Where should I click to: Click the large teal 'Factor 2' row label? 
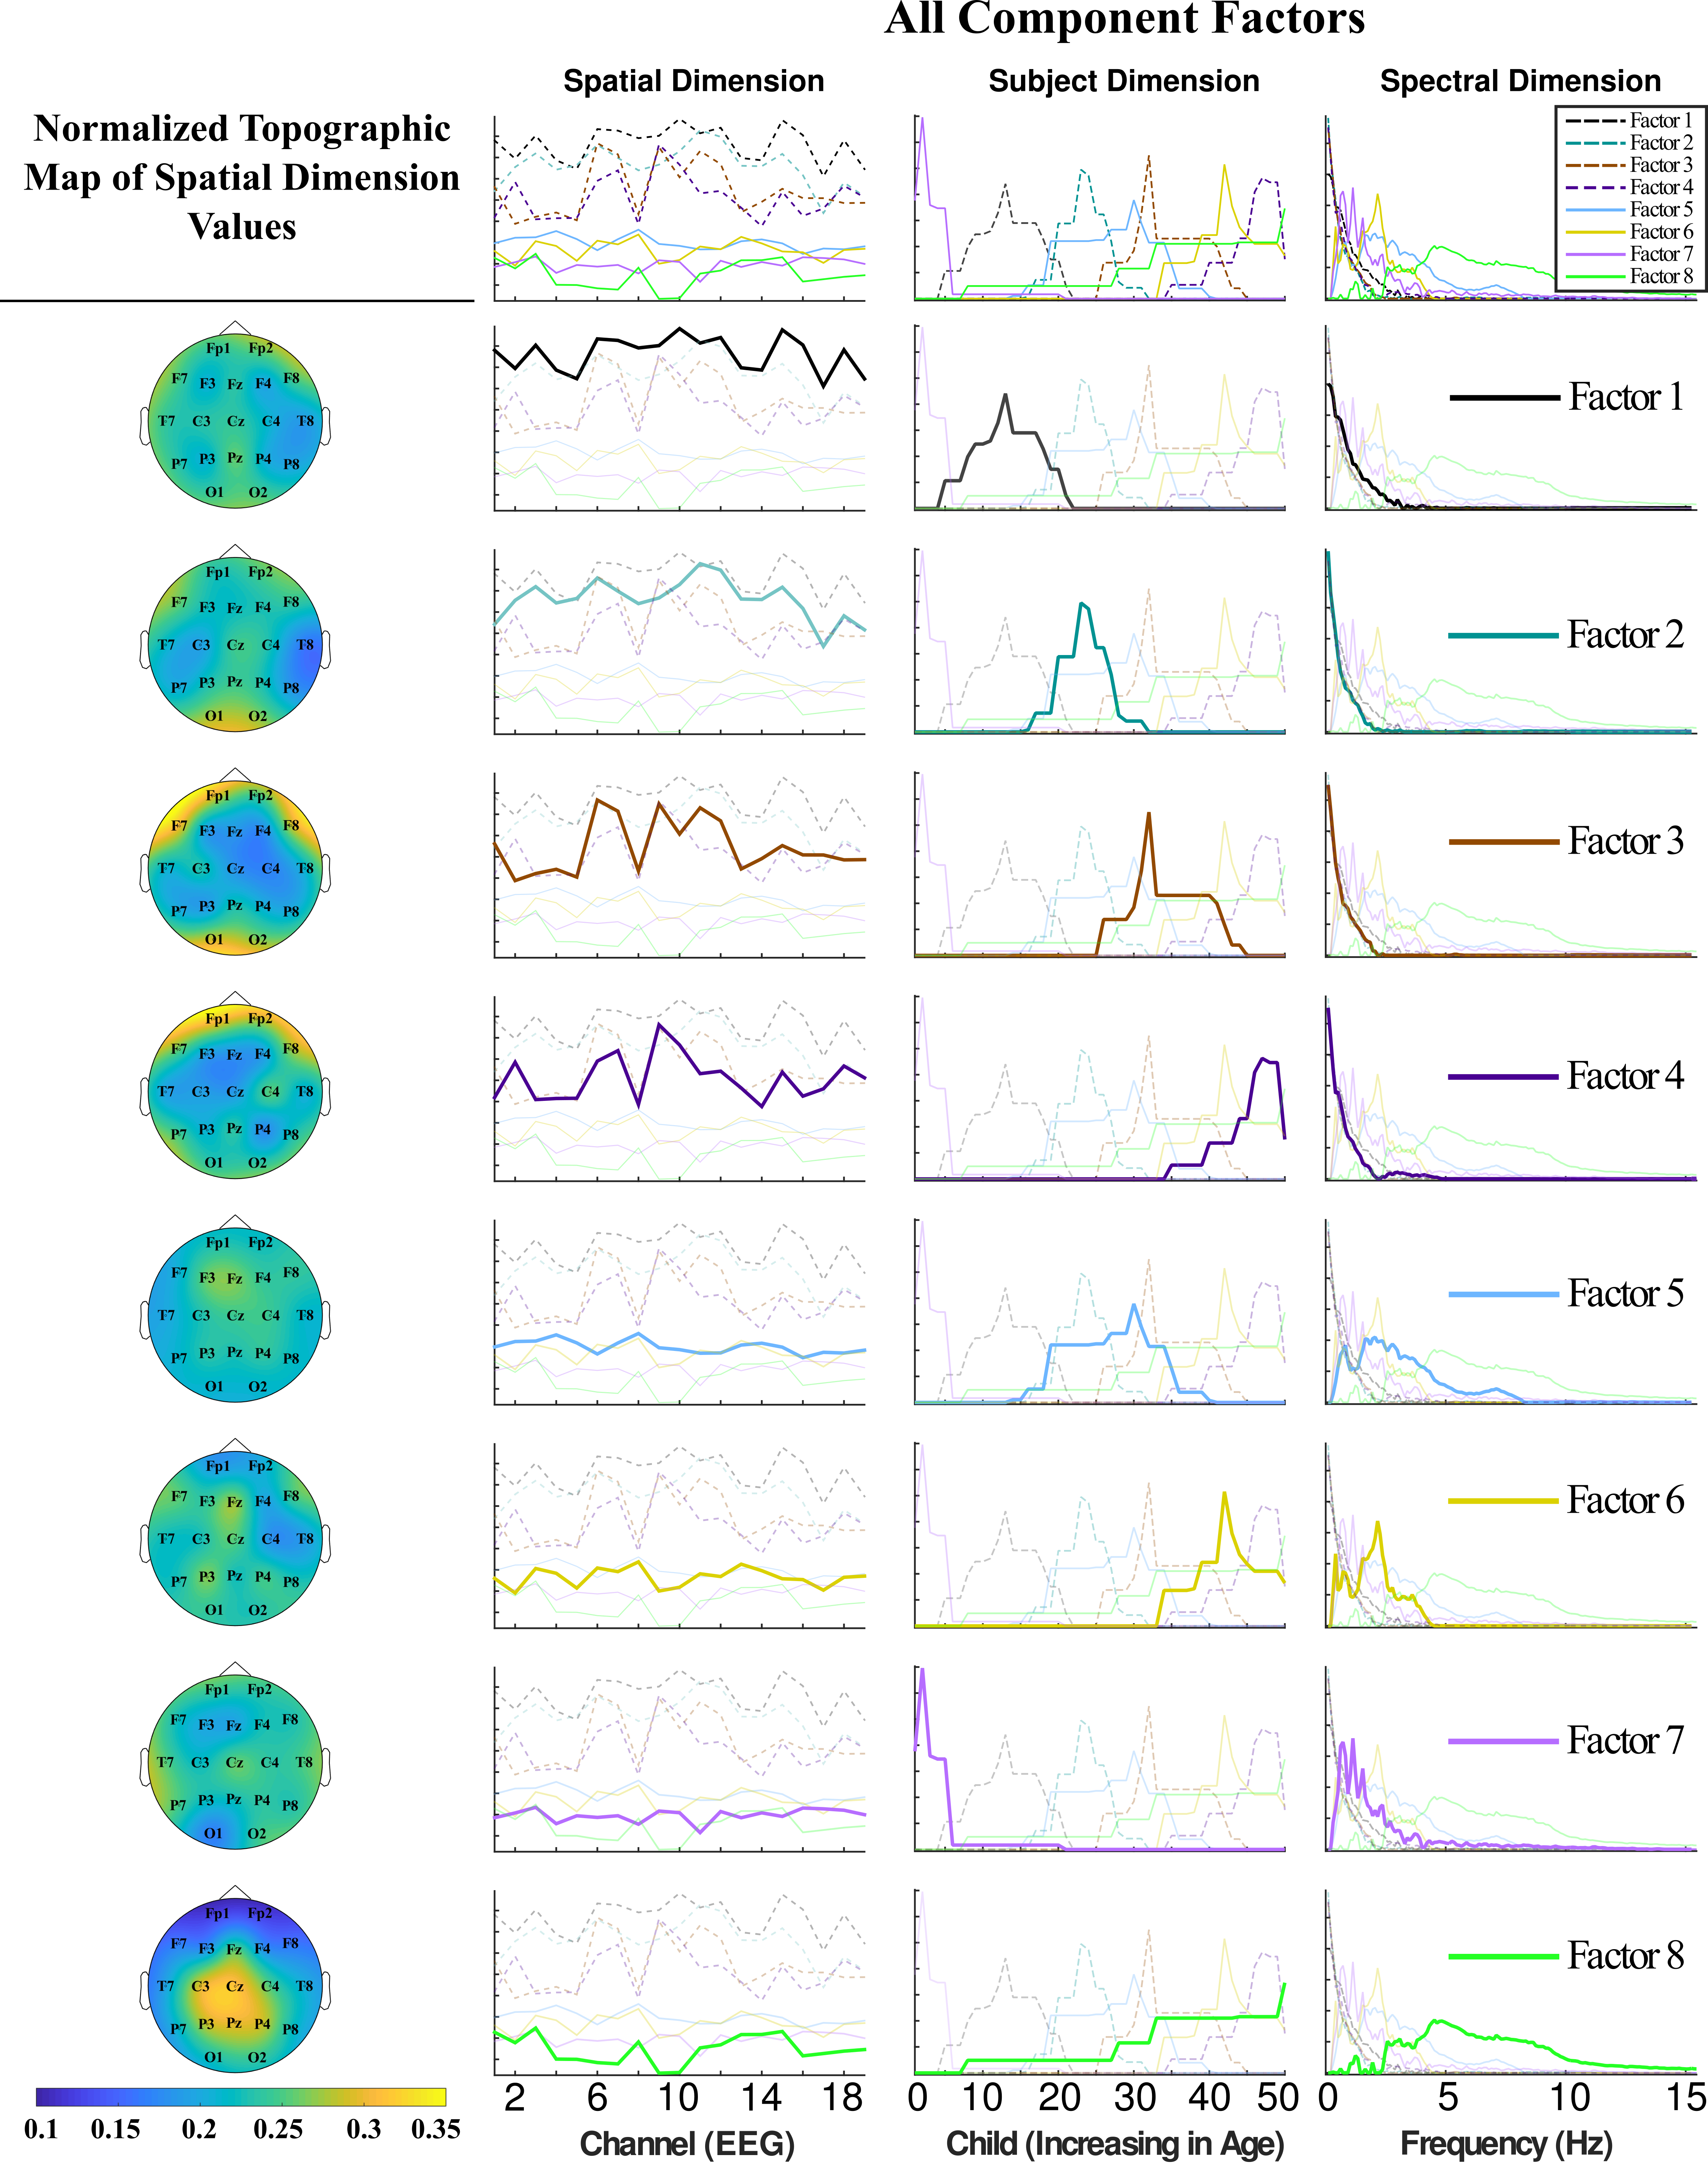(1625, 634)
